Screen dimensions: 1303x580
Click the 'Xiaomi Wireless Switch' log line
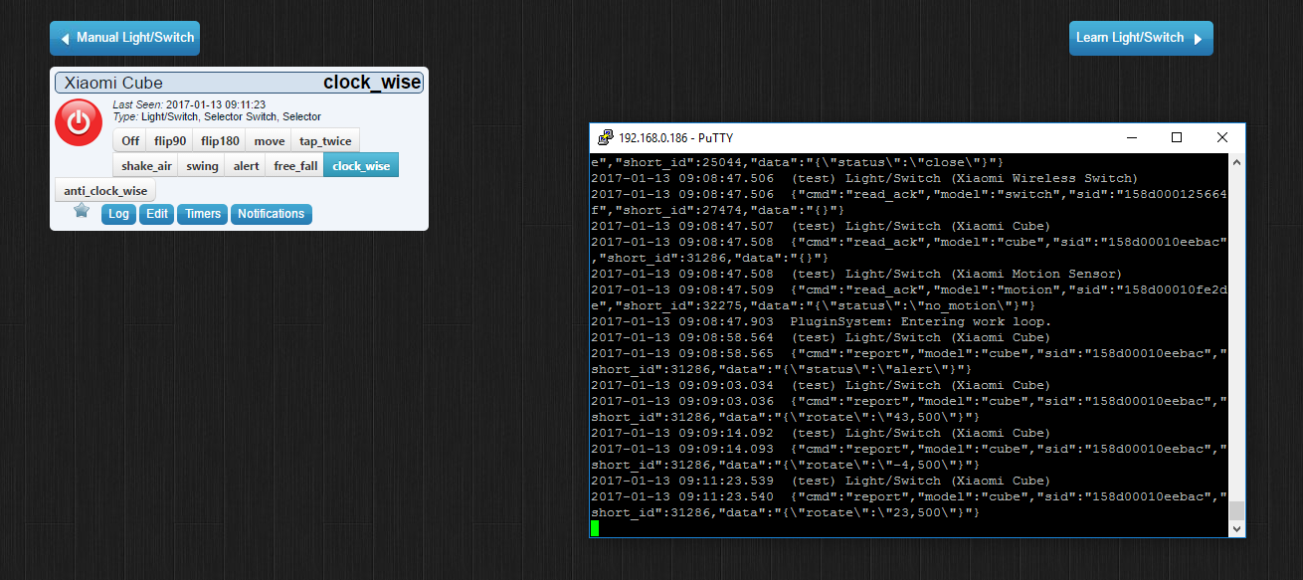click(864, 178)
